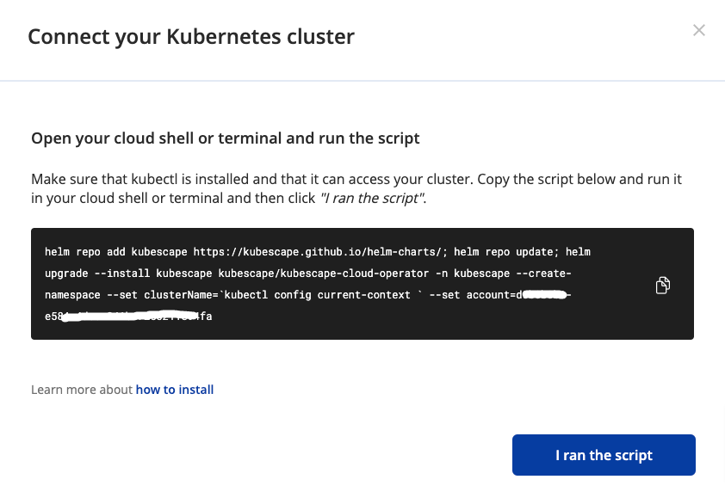The width and height of the screenshot is (725, 498).
Task: Click the 'Learn more about' text
Action: pos(82,390)
